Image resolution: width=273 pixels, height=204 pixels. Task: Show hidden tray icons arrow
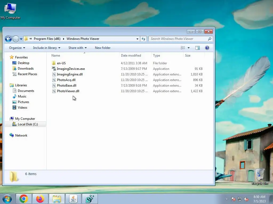click(227, 199)
